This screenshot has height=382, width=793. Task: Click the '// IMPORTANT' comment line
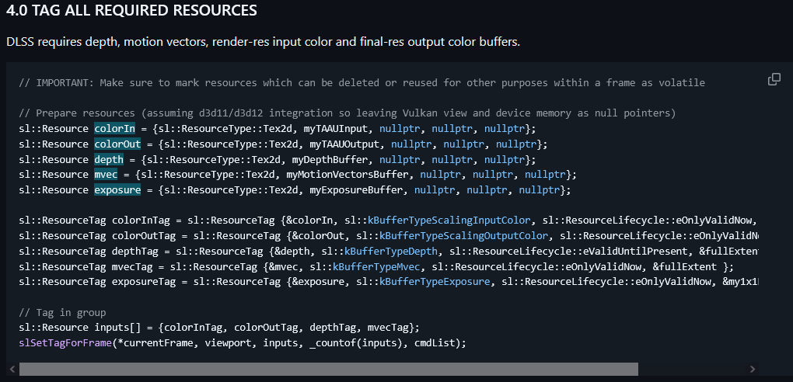(x=362, y=83)
